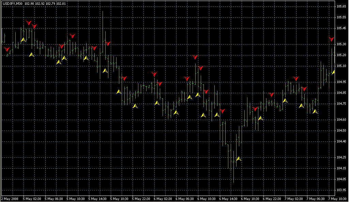Select the red arrow at the 6 May peak near 105.20
The height and width of the screenshot is (202, 349).
195,57
